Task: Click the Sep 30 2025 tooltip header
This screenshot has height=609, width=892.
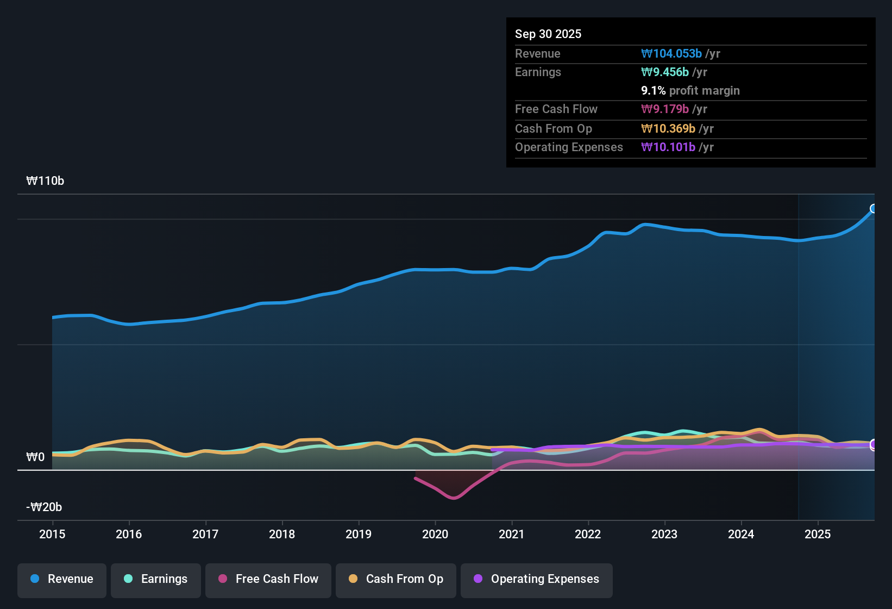Action: tap(548, 34)
